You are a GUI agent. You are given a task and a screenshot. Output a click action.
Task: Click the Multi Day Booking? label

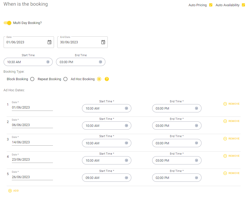tap(28, 23)
